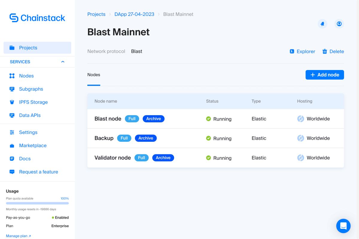Click the Add node button
The width and height of the screenshot is (359, 239).
(x=325, y=75)
